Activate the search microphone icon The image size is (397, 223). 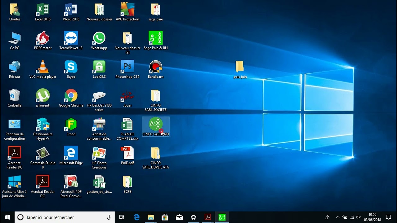click(109, 217)
